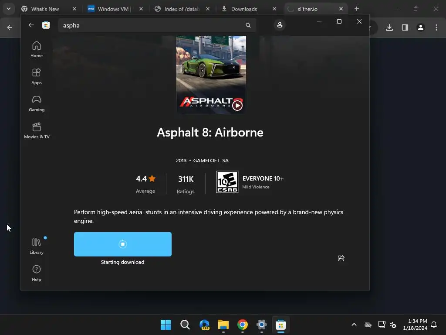Switch to the Downloads Chrome tab
The image size is (446, 335).
coord(244,9)
